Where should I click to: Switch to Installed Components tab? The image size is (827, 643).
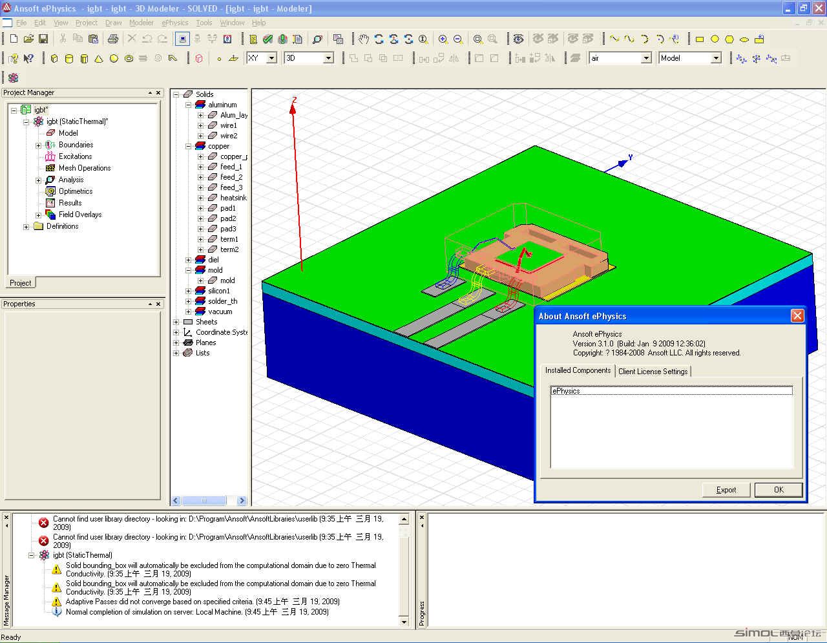tap(578, 370)
